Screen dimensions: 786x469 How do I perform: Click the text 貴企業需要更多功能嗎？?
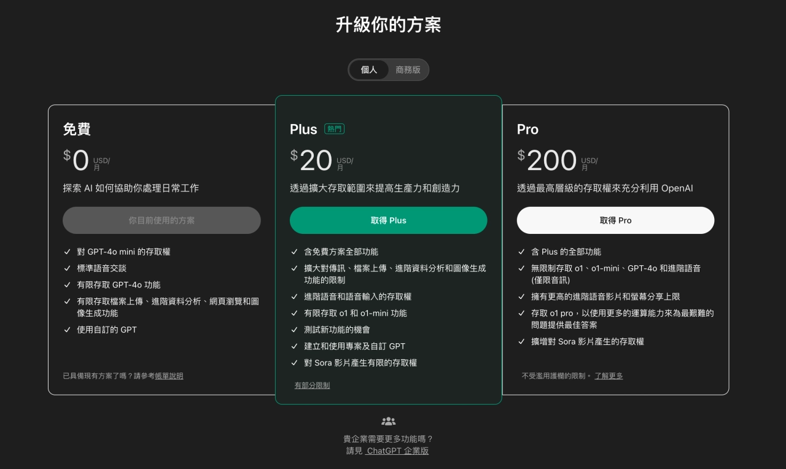[388, 439]
